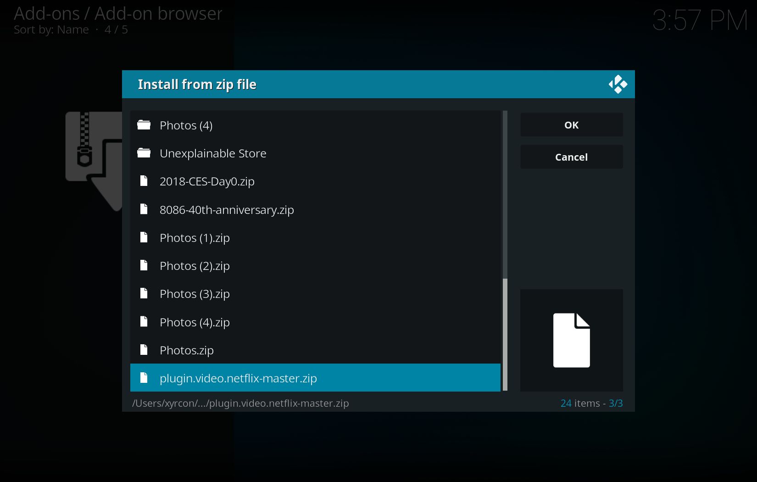Click file icon beside Photos (2).zip

(144, 265)
